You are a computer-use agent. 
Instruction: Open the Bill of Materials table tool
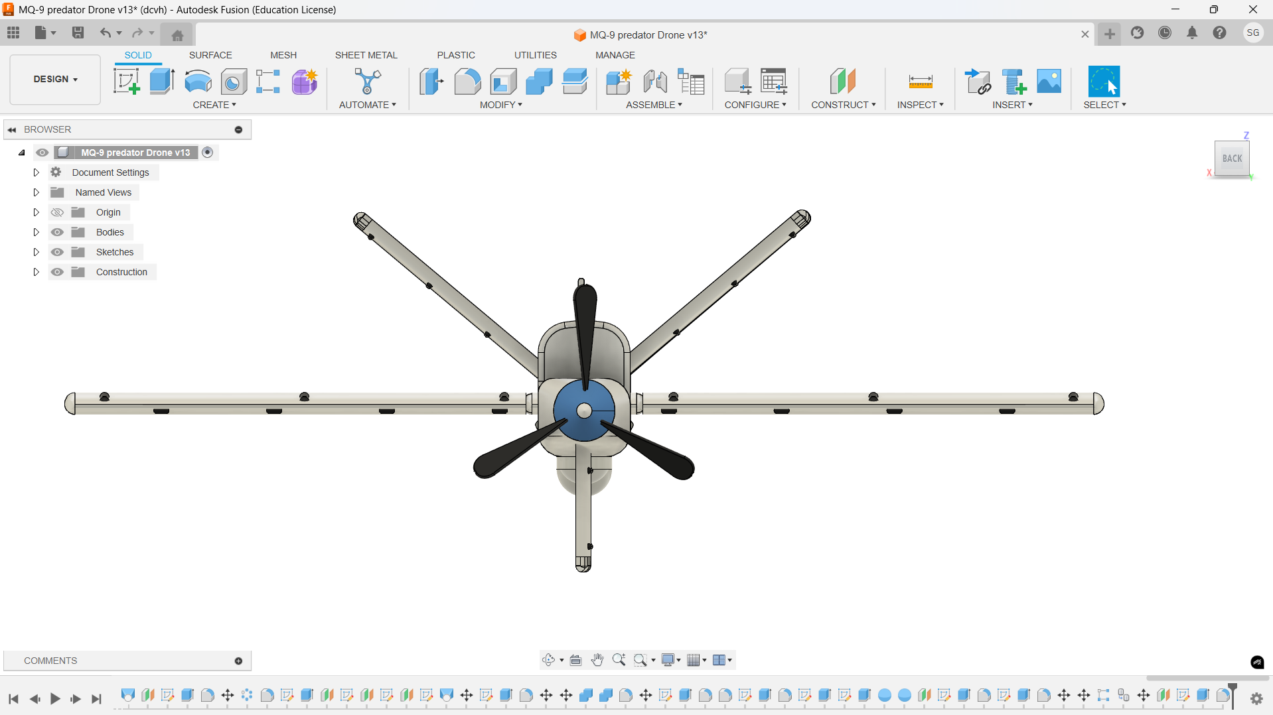coord(691,82)
